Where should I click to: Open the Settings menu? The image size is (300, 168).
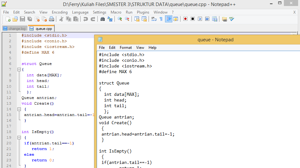(100, 12)
